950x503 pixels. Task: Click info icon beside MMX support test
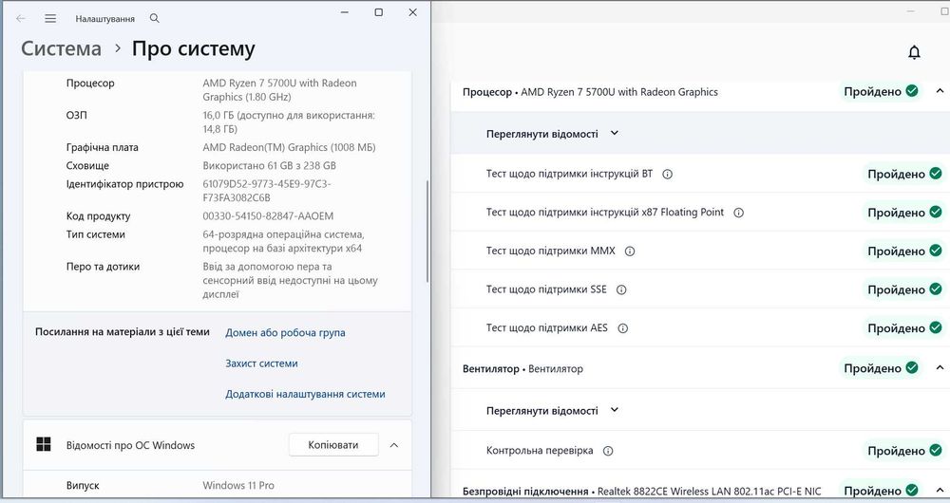click(x=630, y=251)
